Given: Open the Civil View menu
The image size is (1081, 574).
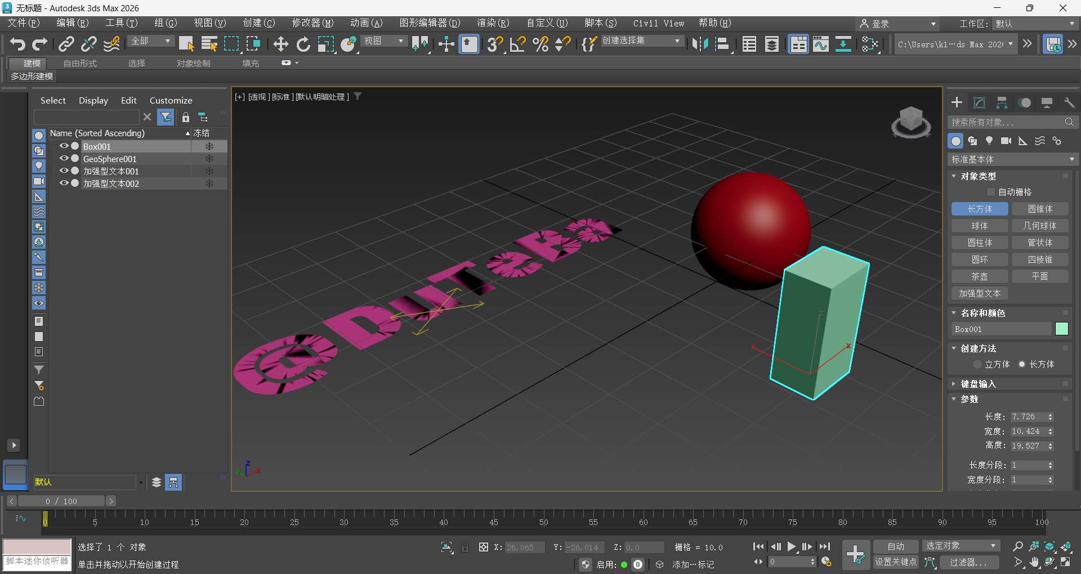Looking at the screenshot, I should point(658,23).
